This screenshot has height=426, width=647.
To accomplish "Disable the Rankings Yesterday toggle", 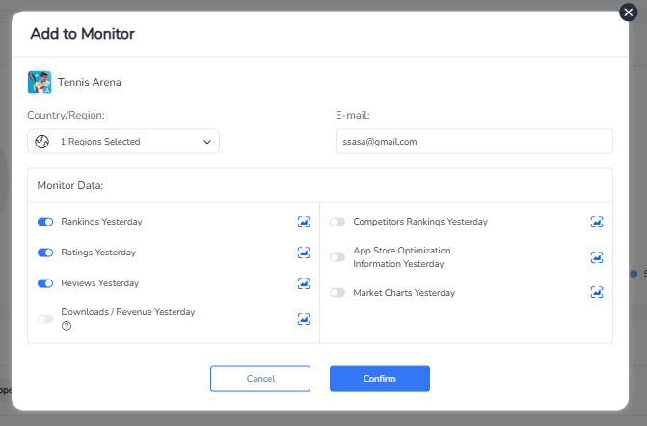I will click(45, 222).
